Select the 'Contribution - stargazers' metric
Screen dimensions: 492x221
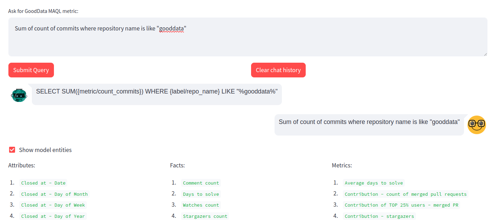[379, 216]
